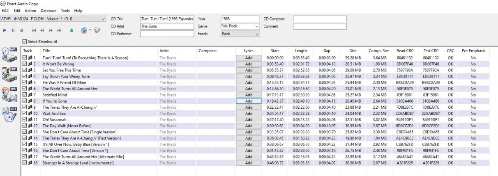This screenshot has width=498, height=176.
Task: Expand the Genre dropdown showing Folk Rock
Action: [257, 26]
